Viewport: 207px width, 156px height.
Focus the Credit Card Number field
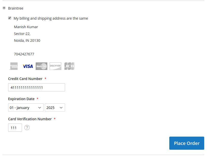(36, 87)
